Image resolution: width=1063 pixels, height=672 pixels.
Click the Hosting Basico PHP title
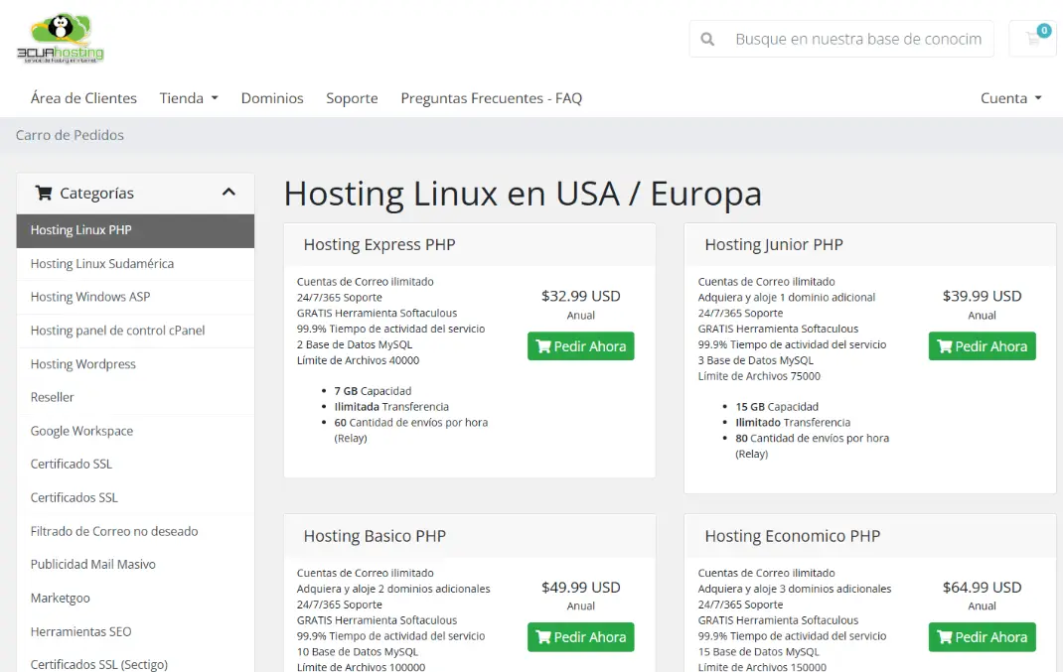click(375, 536)
